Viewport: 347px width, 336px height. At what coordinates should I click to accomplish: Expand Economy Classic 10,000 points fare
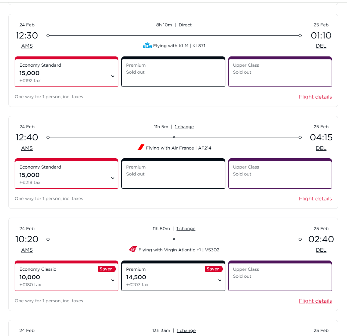click(x=113, y=280)
